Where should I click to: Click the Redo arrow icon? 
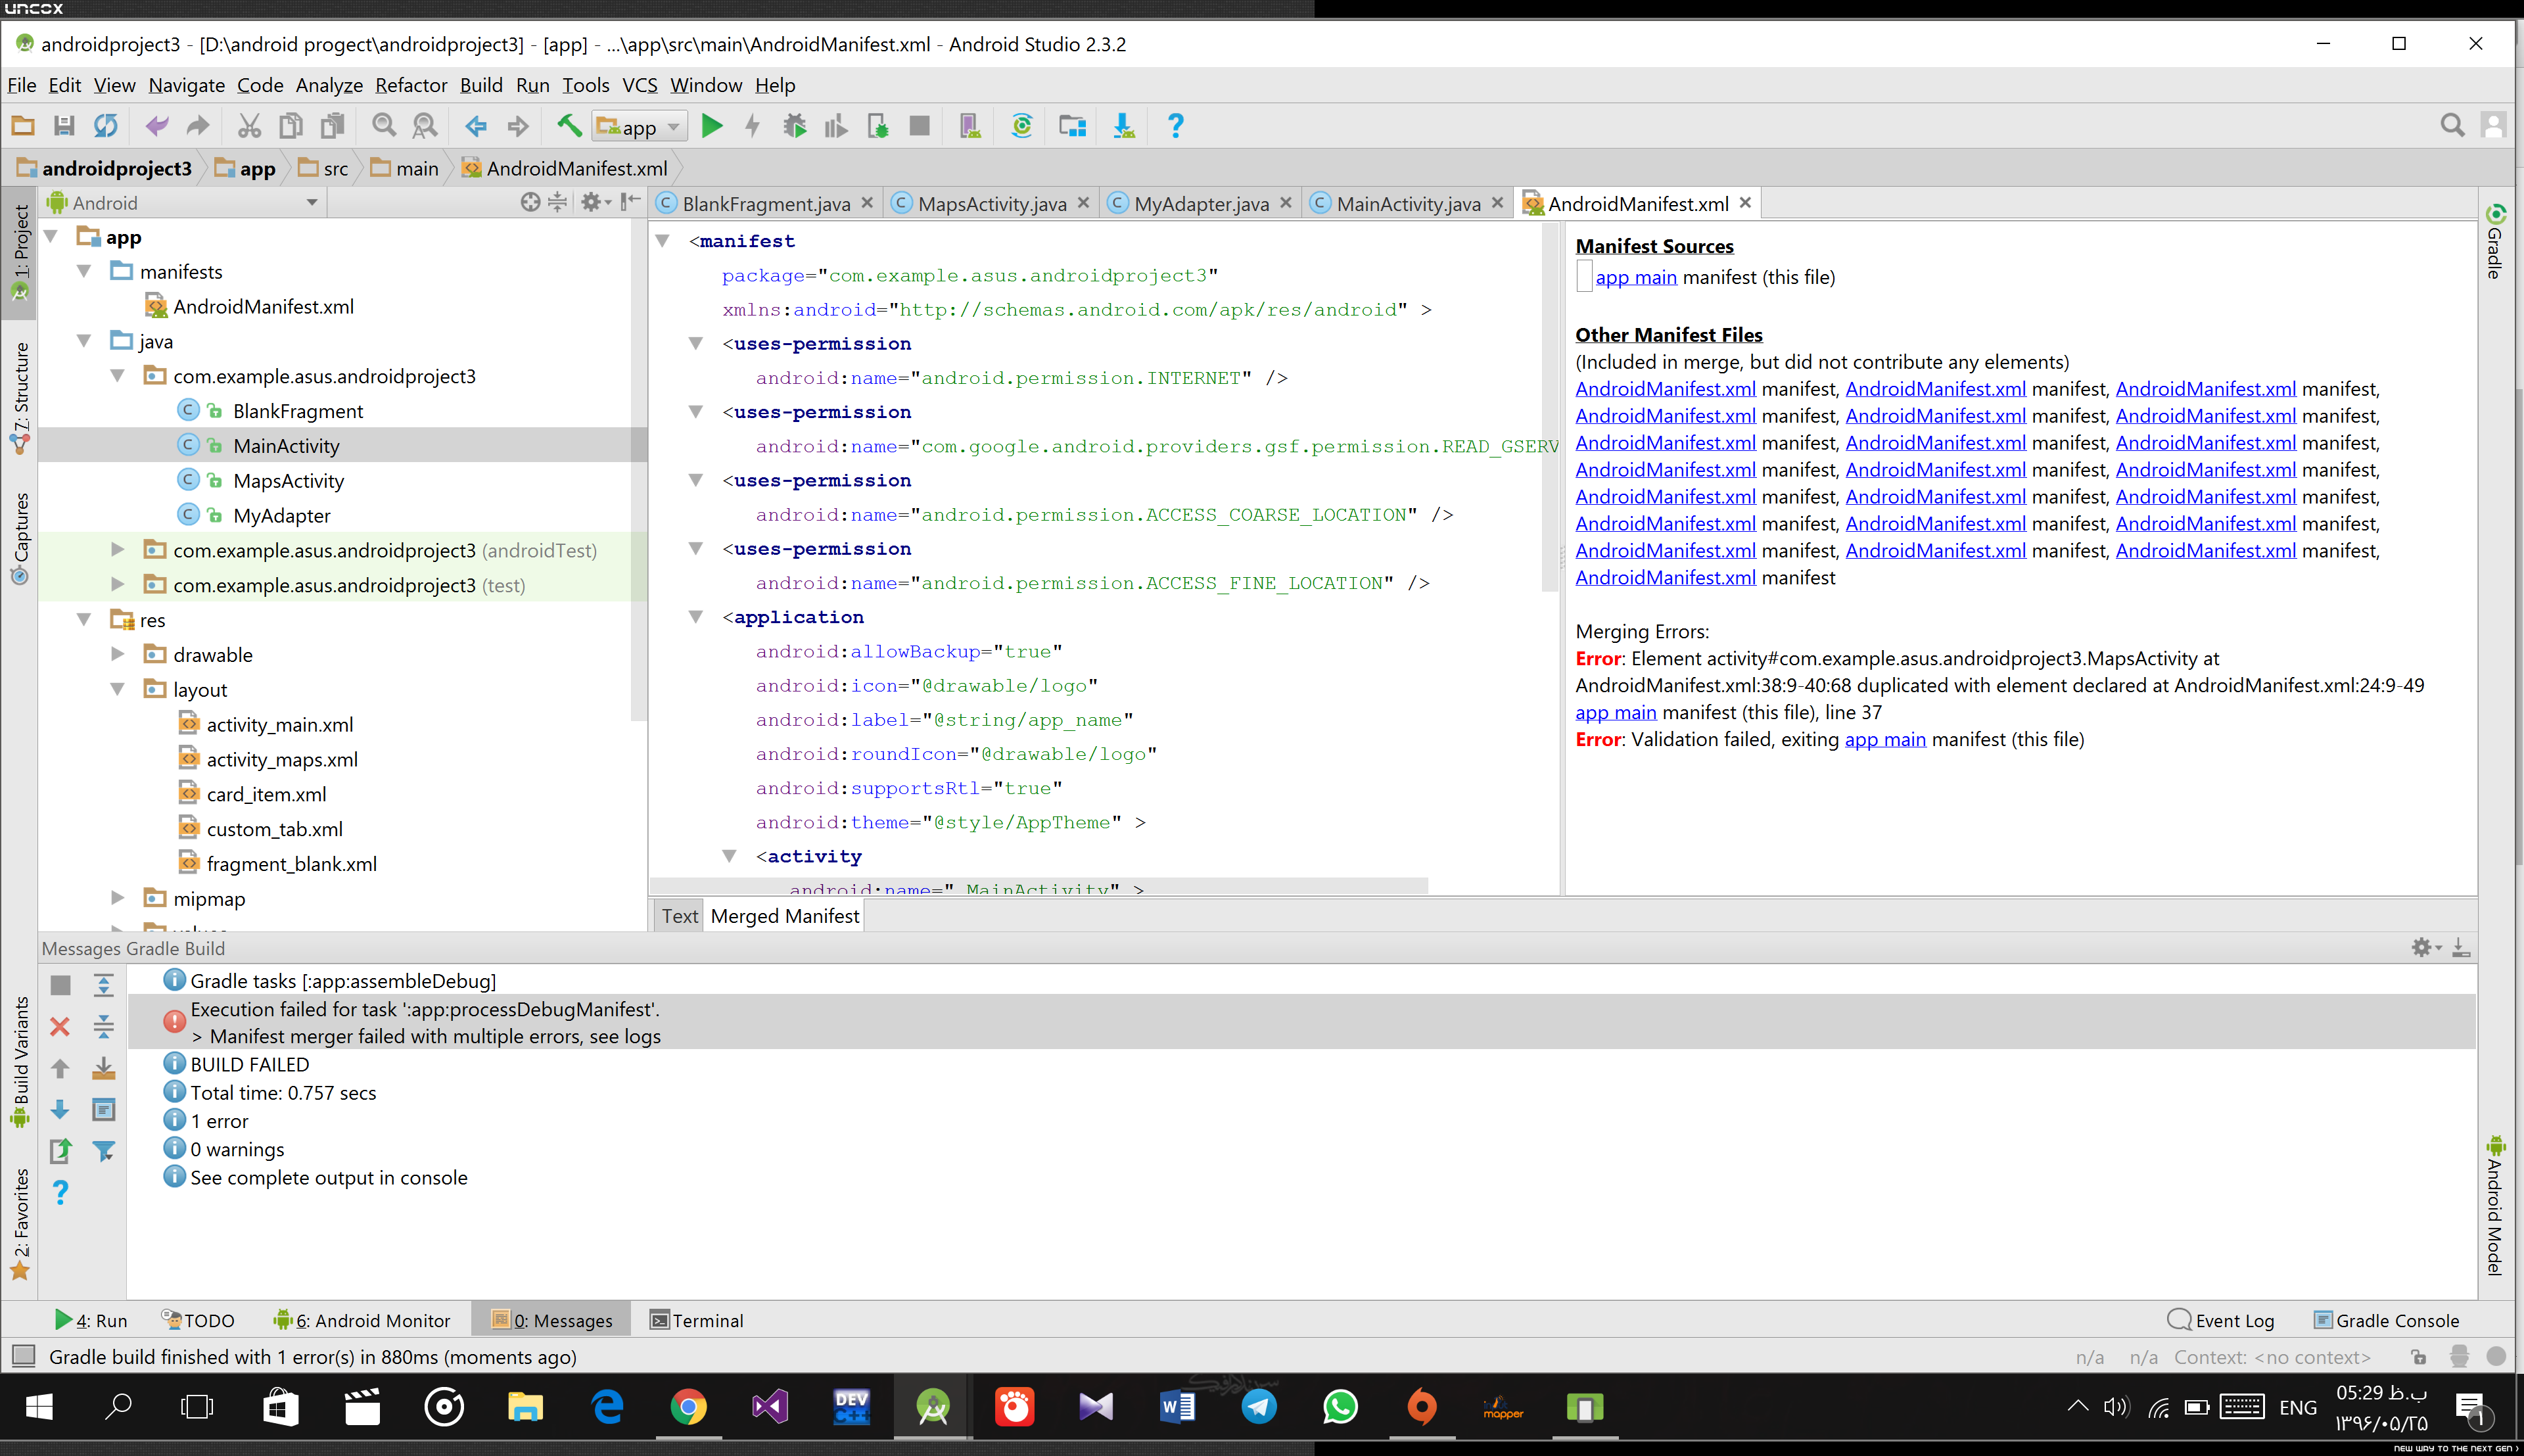(198, 126)
